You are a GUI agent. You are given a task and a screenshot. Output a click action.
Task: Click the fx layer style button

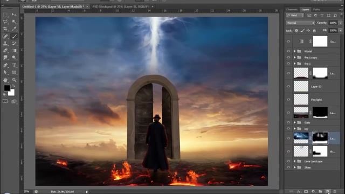click(299, 192)
